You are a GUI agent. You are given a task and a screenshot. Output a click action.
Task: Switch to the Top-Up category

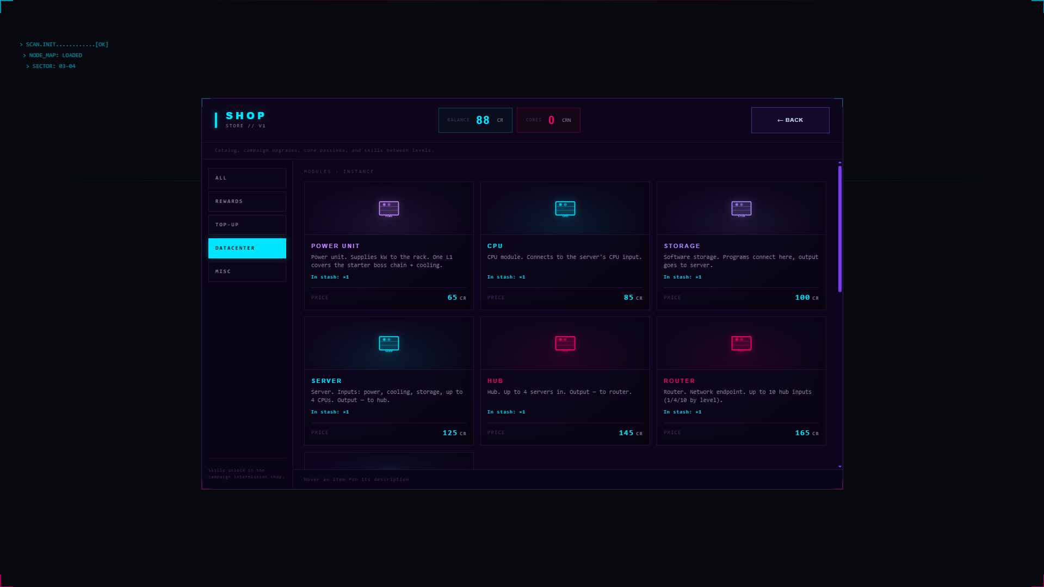click(x=247, y=225)
